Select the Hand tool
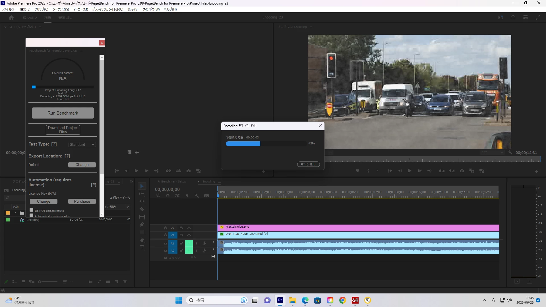This screenshot has width=546, height=307. (142, 240)
